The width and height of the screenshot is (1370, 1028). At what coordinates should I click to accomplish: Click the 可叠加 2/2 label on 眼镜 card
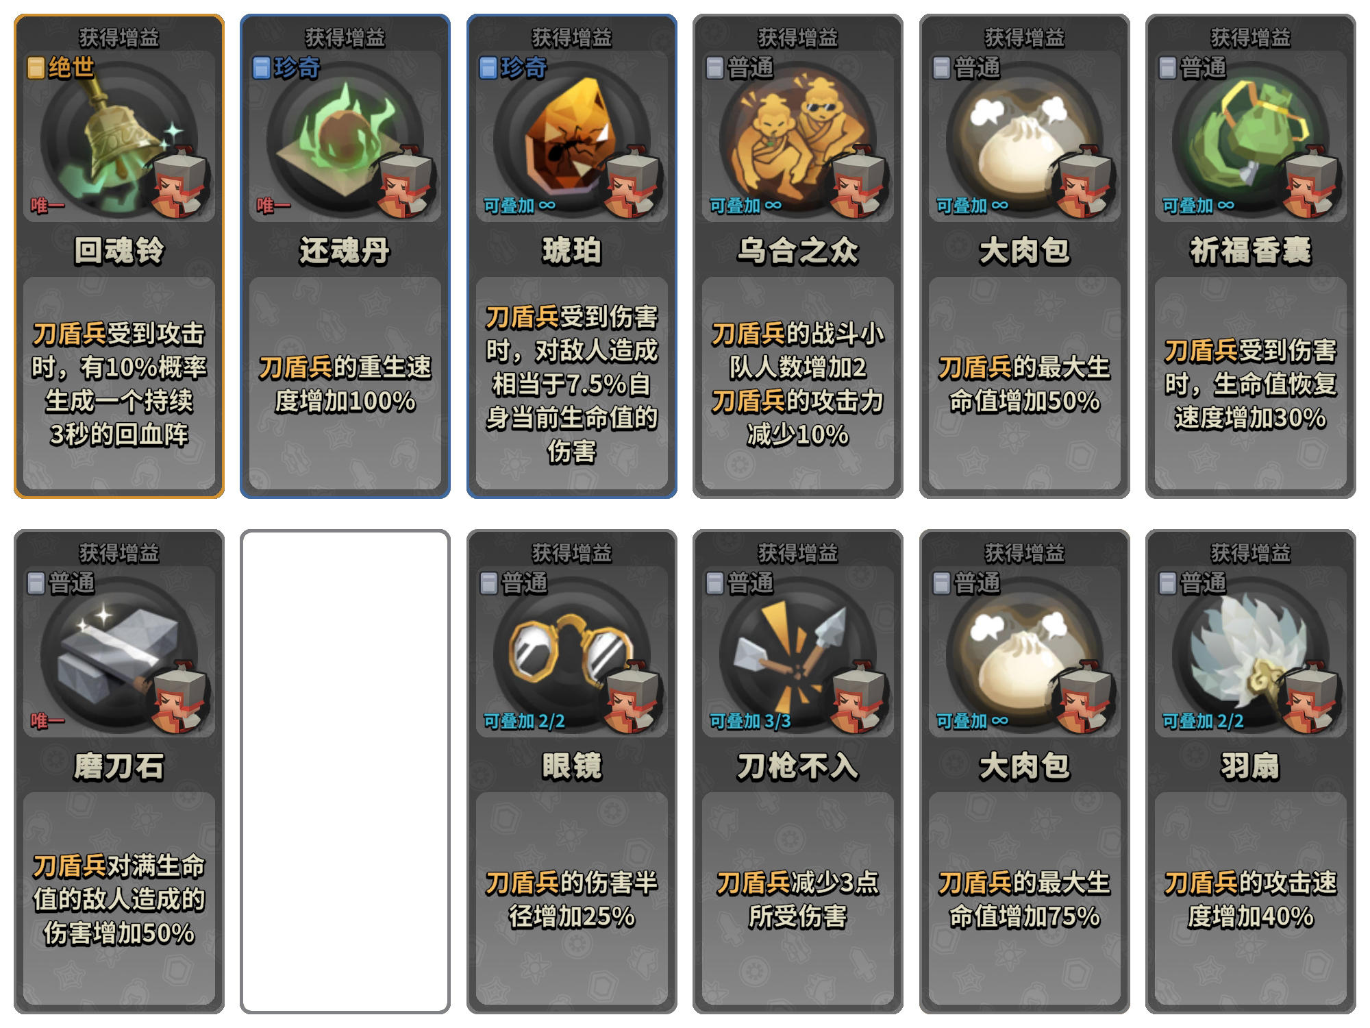(524, 721)
